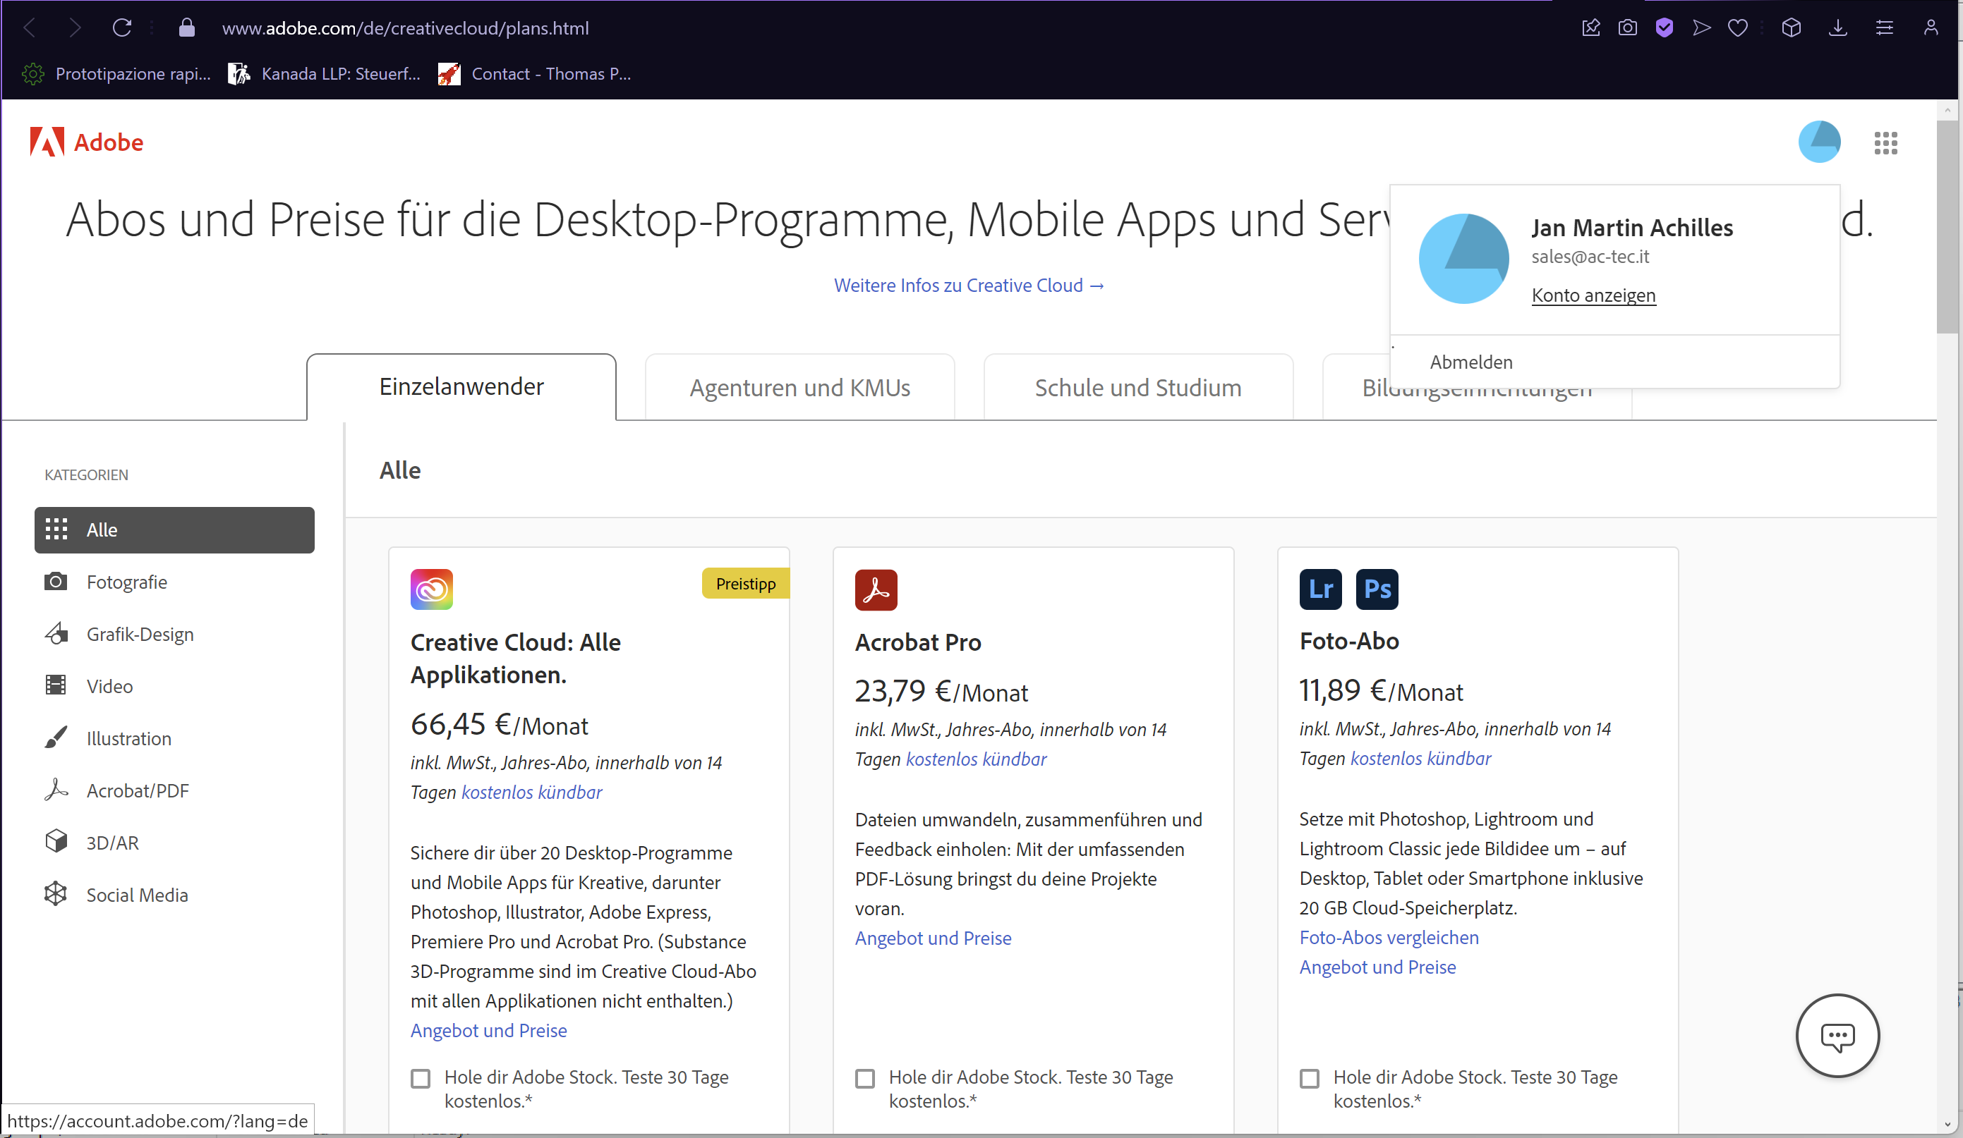
Task: Click Abmelden to sign out
Action: [1470, 362]
